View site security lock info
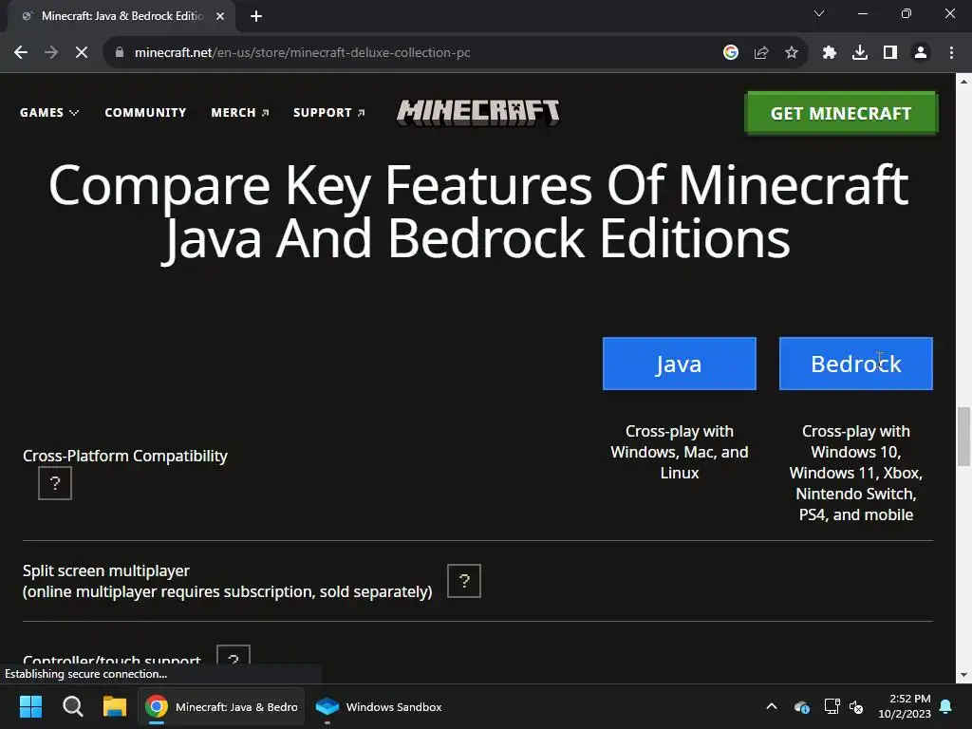972x729 pixels. [120, 53]
